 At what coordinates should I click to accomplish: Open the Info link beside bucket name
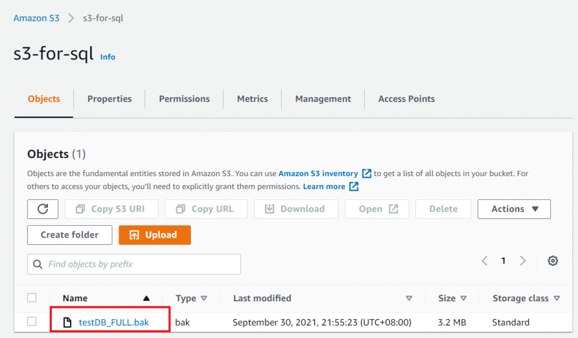pyautogui.click(x=108, y=57)
